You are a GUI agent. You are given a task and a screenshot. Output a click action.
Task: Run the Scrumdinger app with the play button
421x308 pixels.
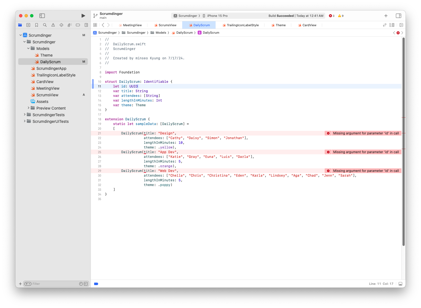[83, 16]
